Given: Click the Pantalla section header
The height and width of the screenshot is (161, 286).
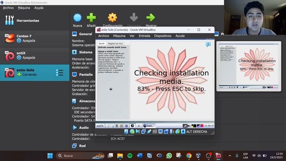Looking at the screenshot, I should pyautogui.click(x=86, y=75).
